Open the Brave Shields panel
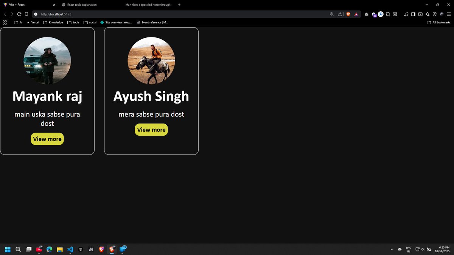 click(x=349, y=14)
